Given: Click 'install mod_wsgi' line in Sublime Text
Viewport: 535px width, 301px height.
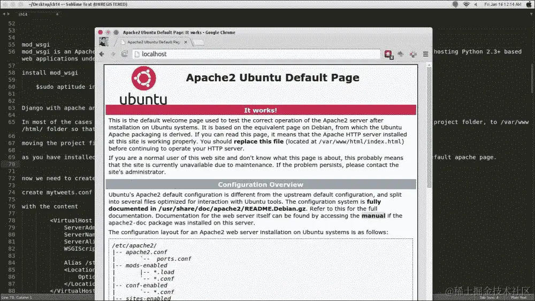Looking at the screenshot, I should (x=50, y=73).
